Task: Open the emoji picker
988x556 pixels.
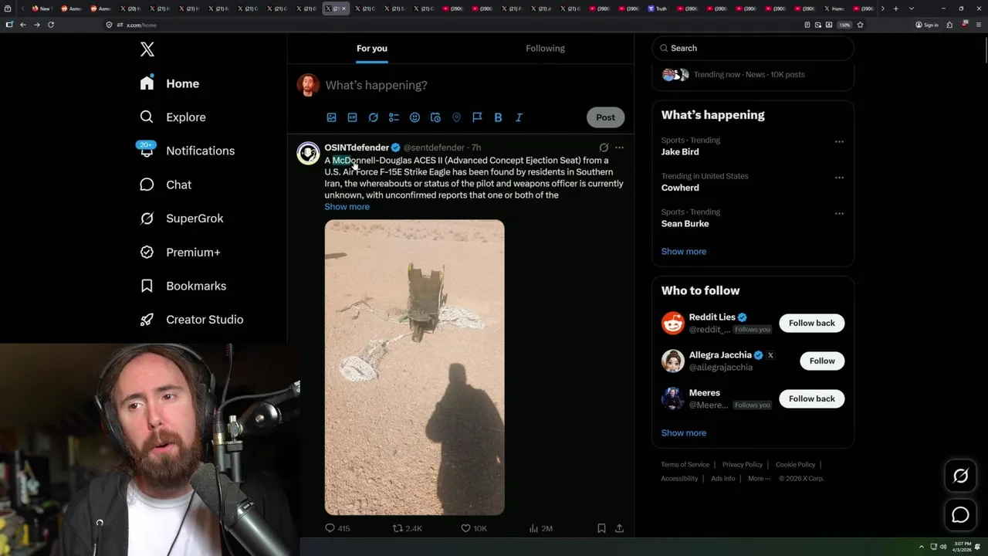Action: 414,117
